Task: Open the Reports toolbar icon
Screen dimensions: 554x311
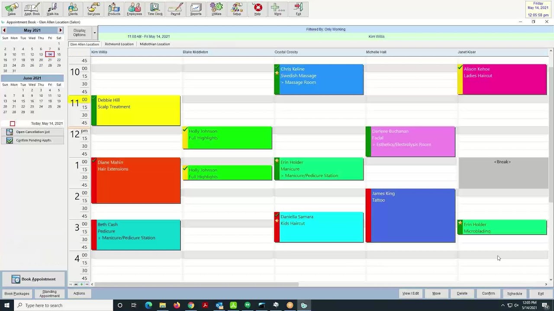Action: click(196, 9)
